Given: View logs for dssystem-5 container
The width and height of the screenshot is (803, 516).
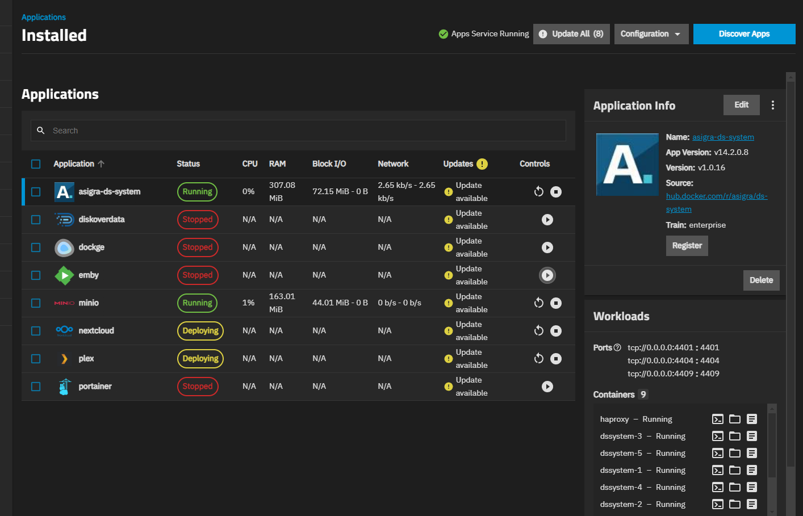Looking at the screenshot, I should pyautogui.click(x=752, y=454).
